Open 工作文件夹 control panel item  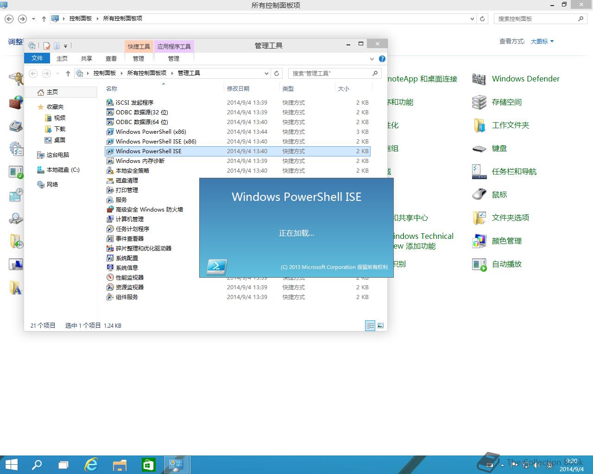pos(500,125)
